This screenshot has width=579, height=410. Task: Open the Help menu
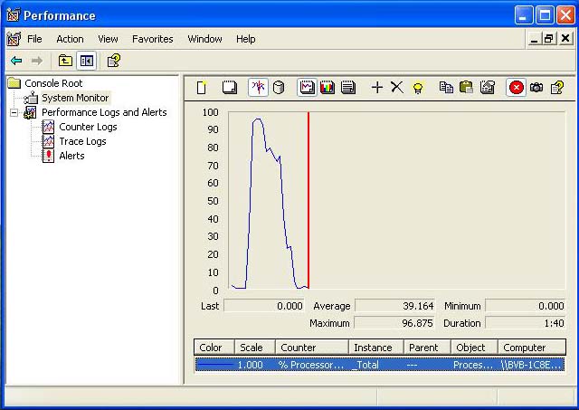(x=245, y=39)
